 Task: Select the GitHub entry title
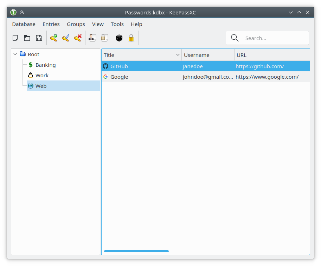[x=119, y=66]
